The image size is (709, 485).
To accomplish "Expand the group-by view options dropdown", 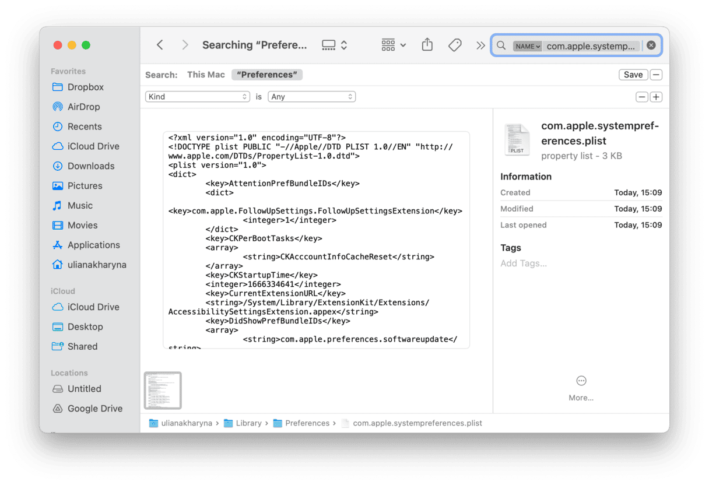I will click(394, 45).
